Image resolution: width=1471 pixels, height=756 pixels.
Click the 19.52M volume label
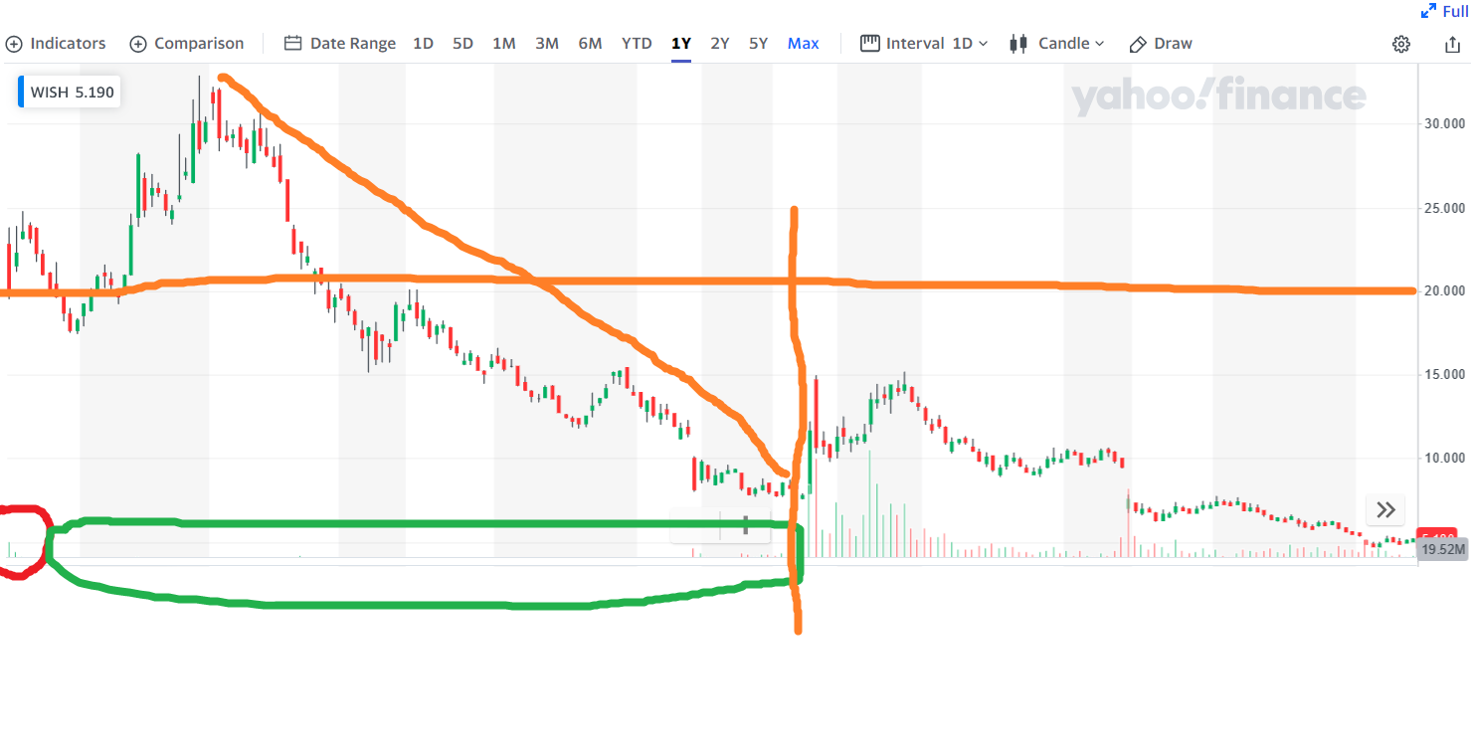point(1443,549)
